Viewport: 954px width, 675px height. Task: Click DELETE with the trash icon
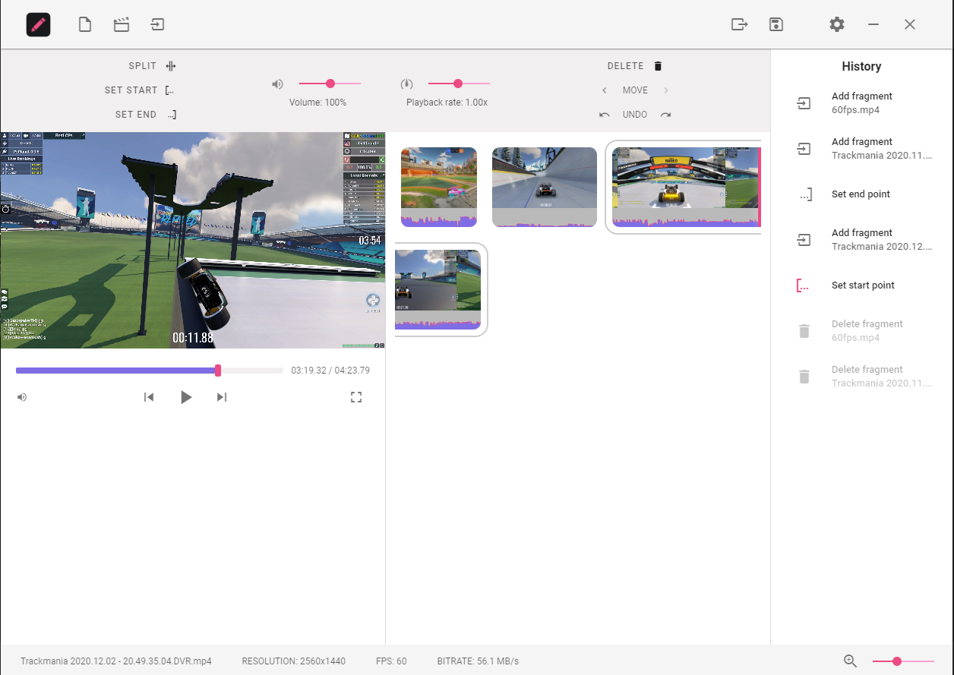coord(635,66)
